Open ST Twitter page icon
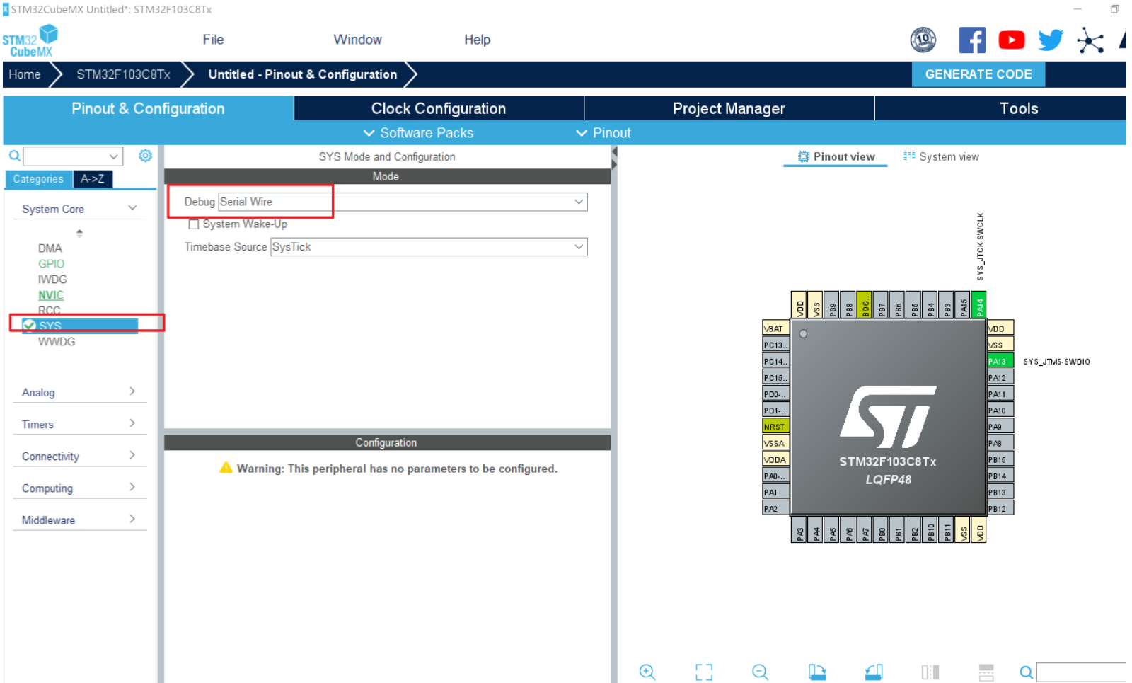 1051,40
